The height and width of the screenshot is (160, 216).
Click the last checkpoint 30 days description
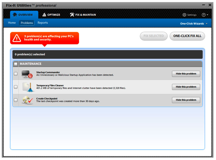click(x=68, y=101)
